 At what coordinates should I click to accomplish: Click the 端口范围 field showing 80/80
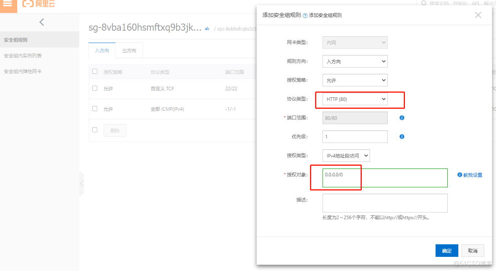[355, 118]
